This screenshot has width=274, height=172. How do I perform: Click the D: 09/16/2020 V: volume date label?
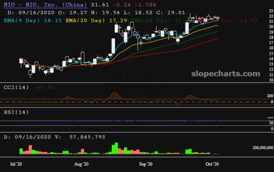[x=33, y=137]
